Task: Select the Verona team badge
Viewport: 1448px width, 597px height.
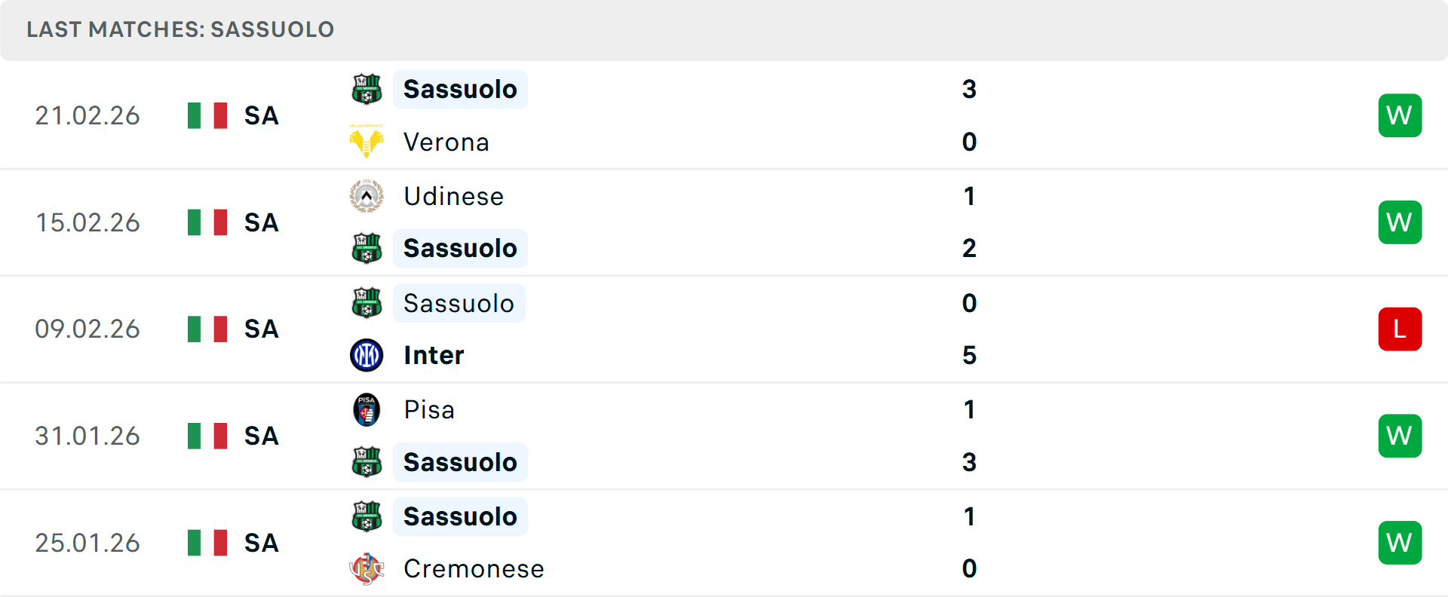Action: coord(367,142)
